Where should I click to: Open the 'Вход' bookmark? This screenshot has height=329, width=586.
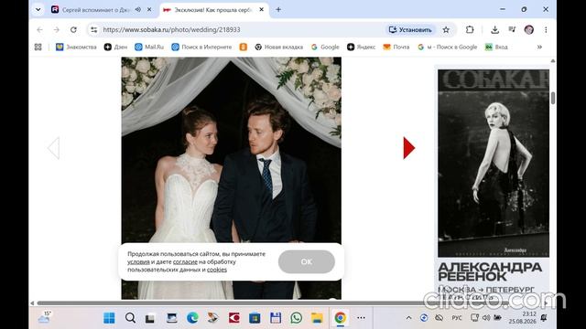(x=496, y=47)
